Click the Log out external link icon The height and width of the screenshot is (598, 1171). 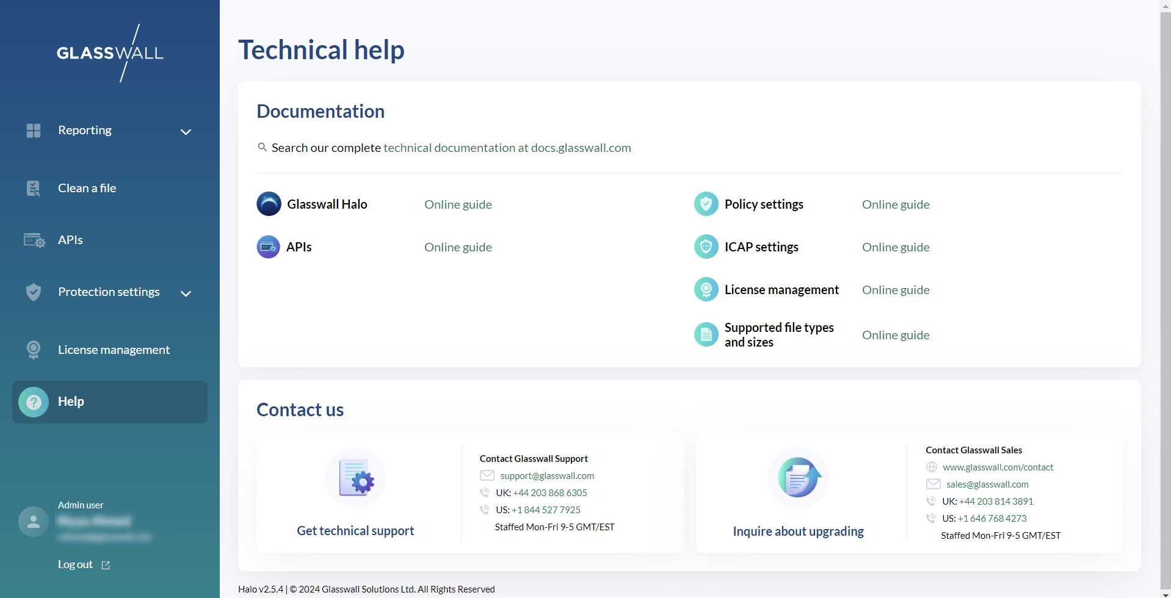point(106,565)
